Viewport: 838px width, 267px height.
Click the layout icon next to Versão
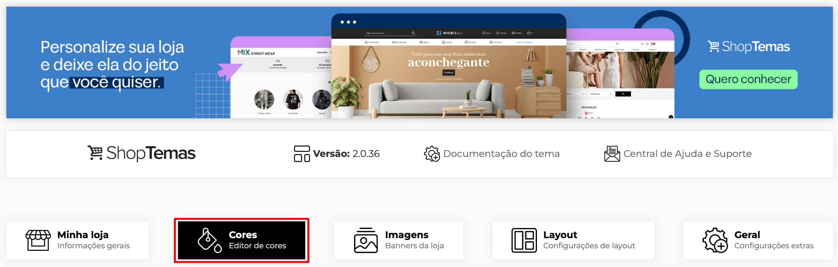point(302,153)
